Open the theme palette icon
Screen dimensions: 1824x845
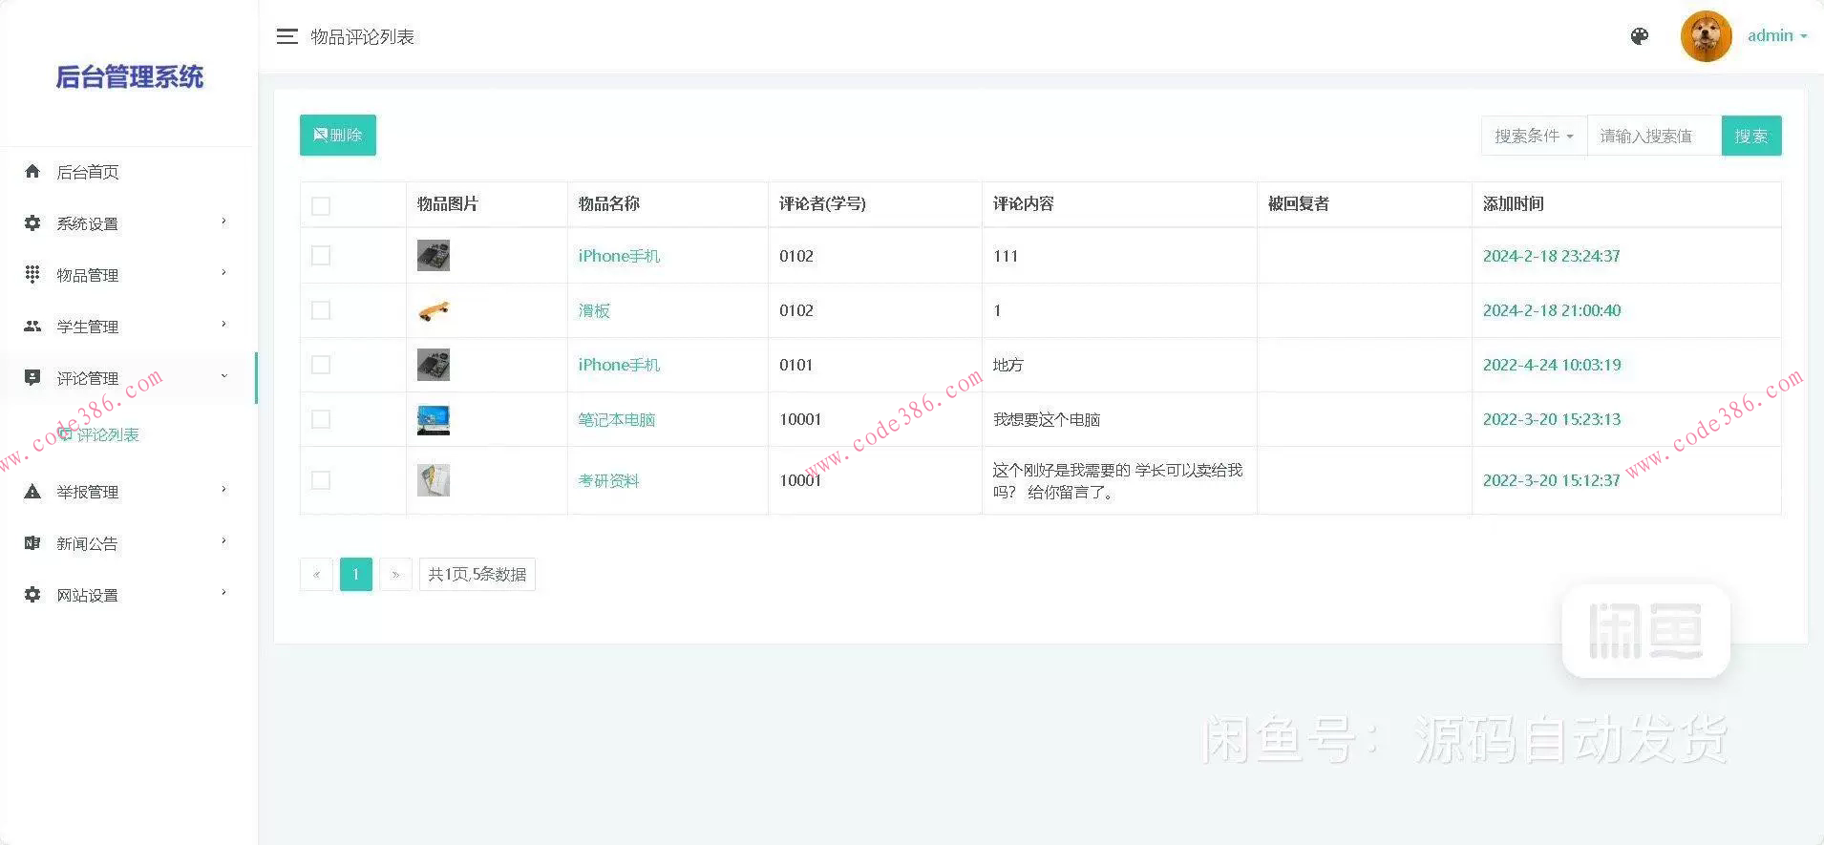(1640, 36)
